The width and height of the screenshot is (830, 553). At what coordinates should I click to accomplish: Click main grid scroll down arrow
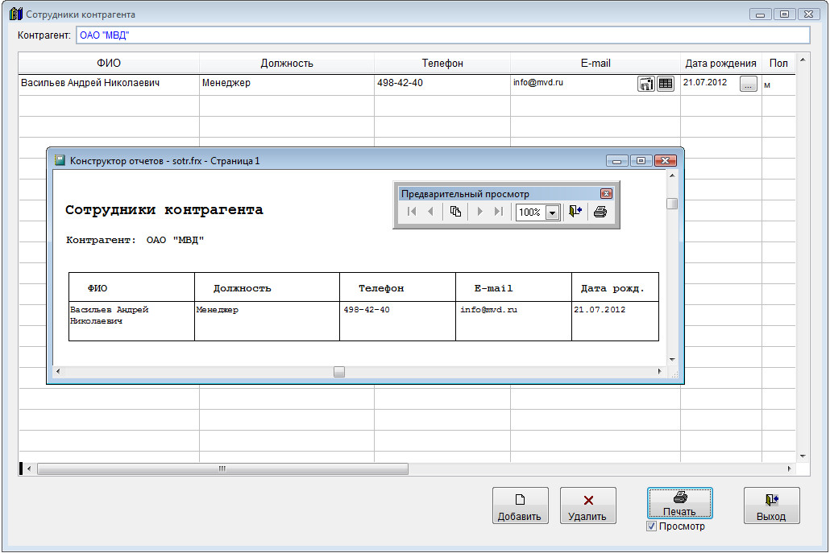coord(803,456)
